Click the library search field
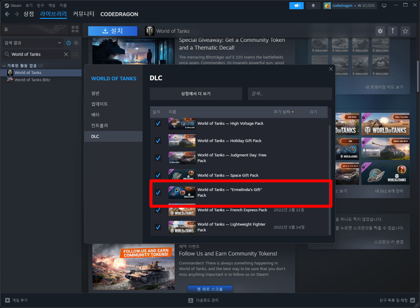Screen dimensions: 420x308 36,54
